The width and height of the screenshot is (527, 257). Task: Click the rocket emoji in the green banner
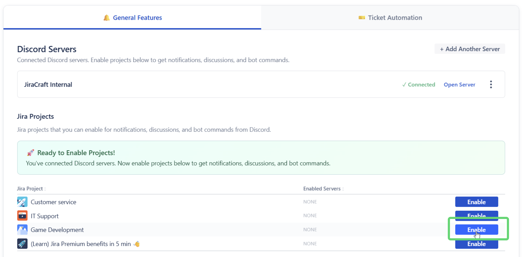point(30,153)
